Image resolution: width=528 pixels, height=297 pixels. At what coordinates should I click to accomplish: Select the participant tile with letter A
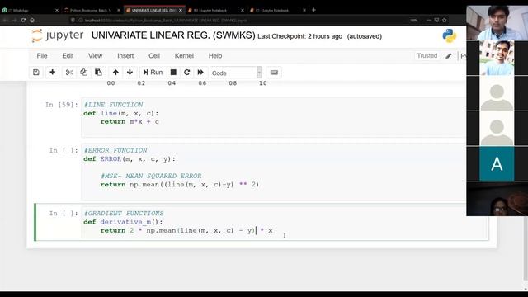(497, 163)
